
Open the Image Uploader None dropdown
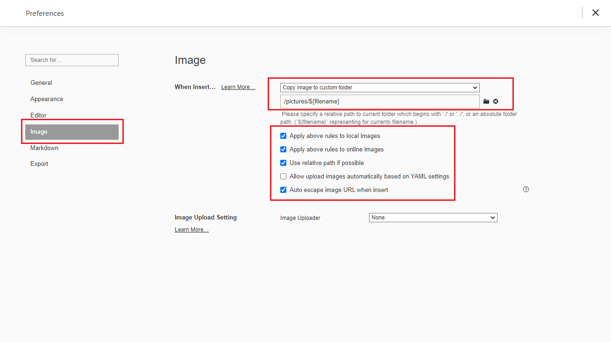click(433, 218)
